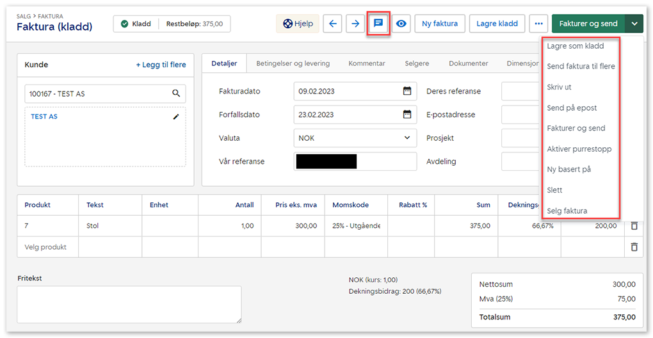Delete the Stol product line
This screenshot has height=338, width=653.
[x=634, y=226]
